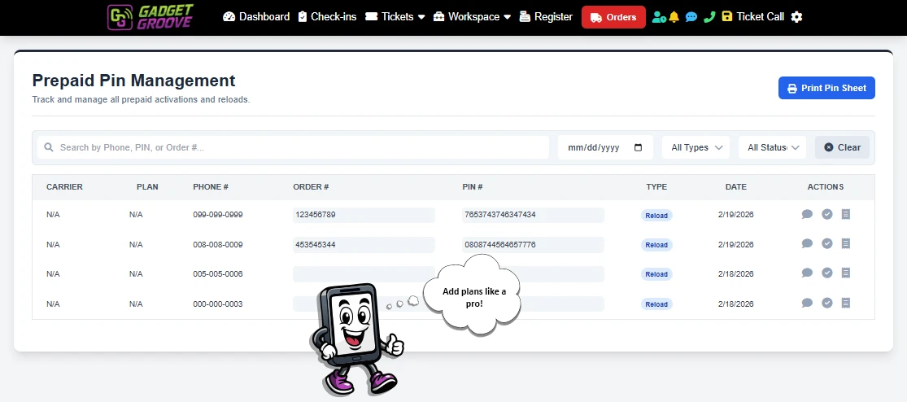Mark the 008-008-0009 row as complete
Screen dimensions: 907x402
click(x=827, y=243)
